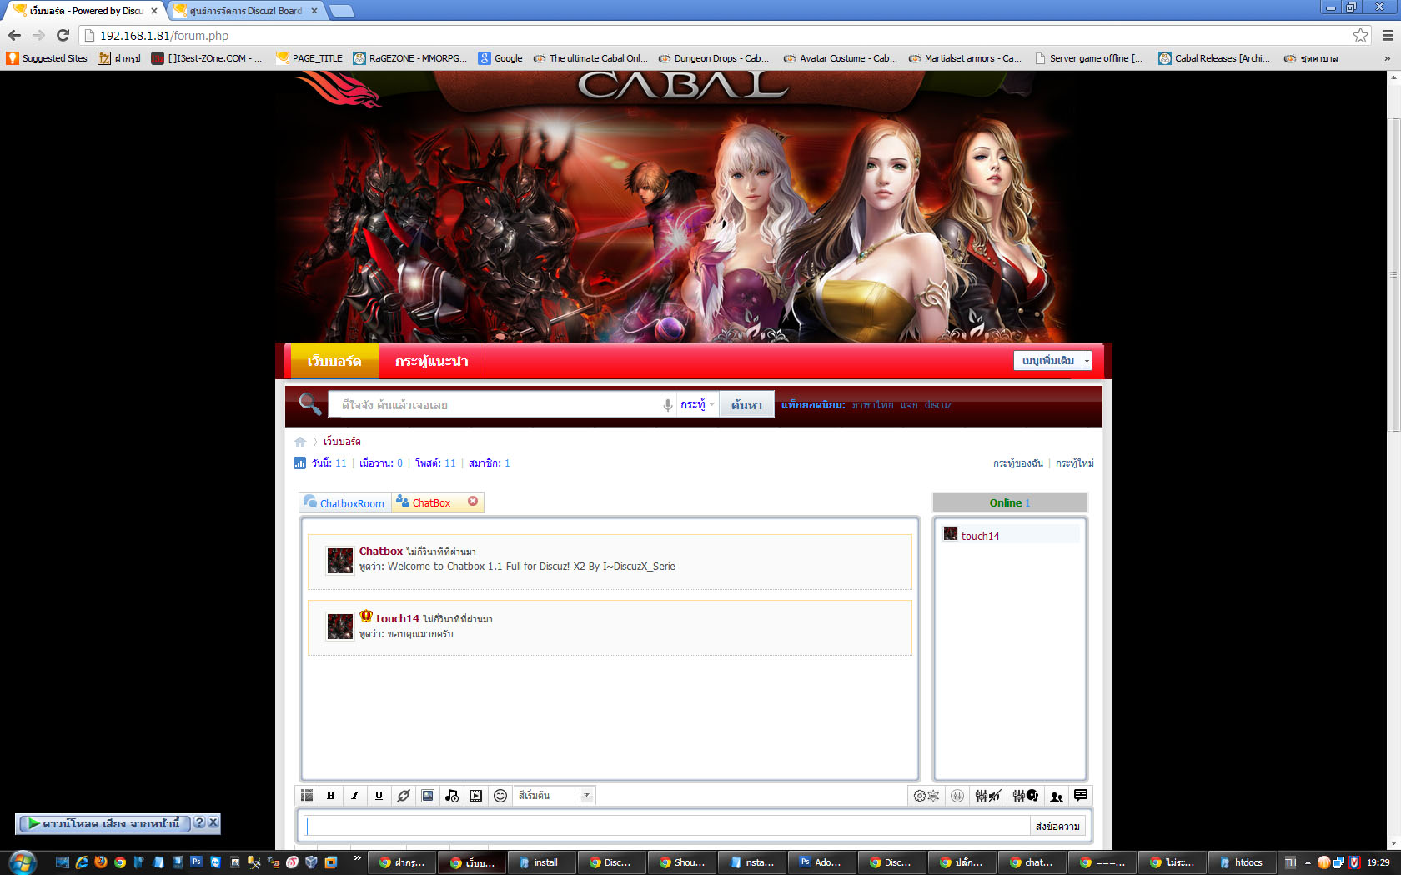Click popular tag discuz
This screenshot has width=1401, height=875.
938,405
